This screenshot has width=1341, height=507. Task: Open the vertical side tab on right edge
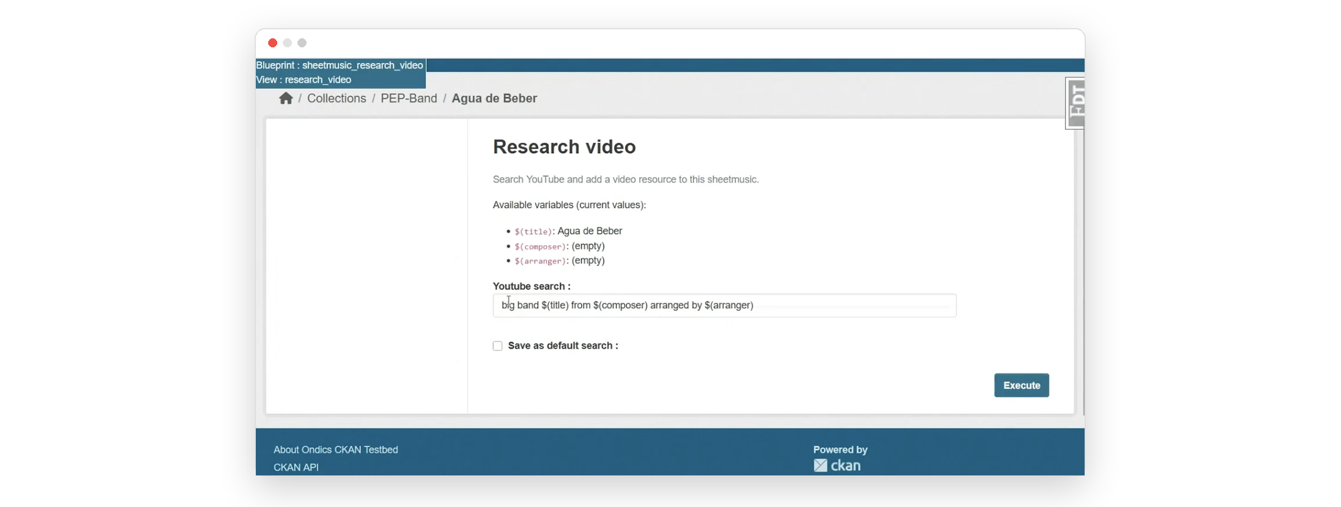[1074, 103]
